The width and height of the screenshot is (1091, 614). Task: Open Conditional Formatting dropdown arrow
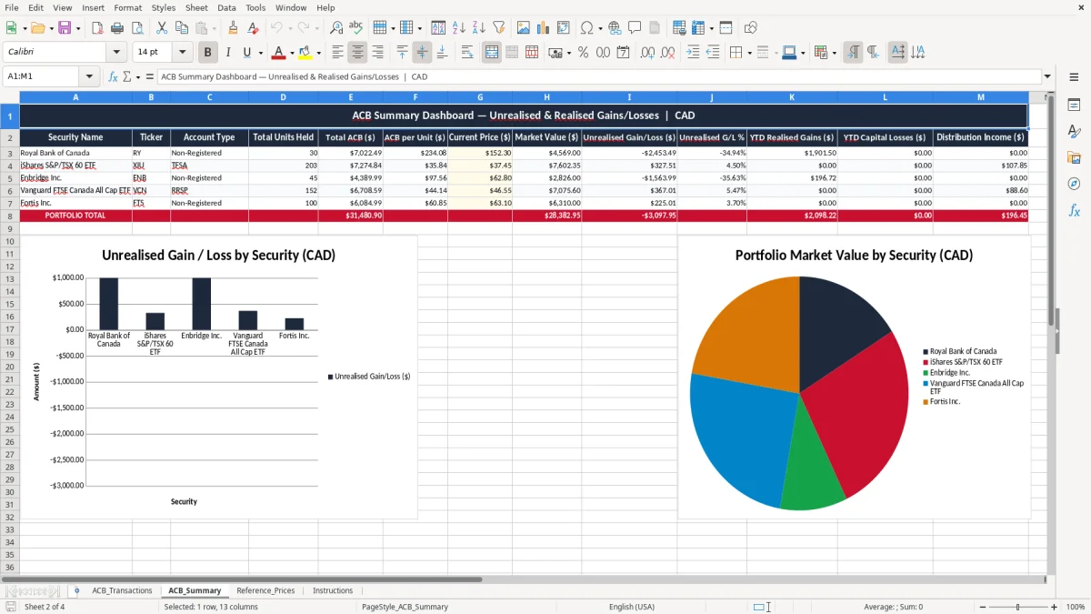pyautogui.click(x=834, y=53)
